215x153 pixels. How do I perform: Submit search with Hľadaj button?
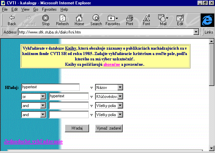(x=77, y=128)
